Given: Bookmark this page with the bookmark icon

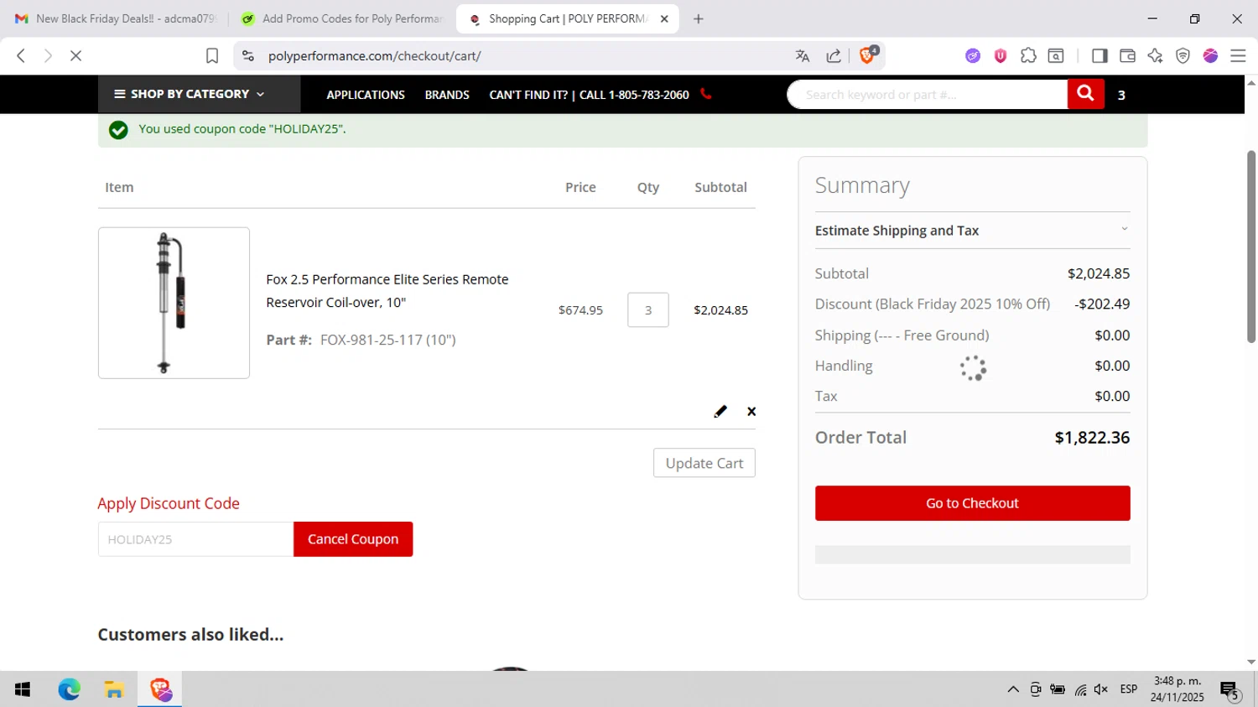Looking at the screenshot, I should [x=212, y=55].
